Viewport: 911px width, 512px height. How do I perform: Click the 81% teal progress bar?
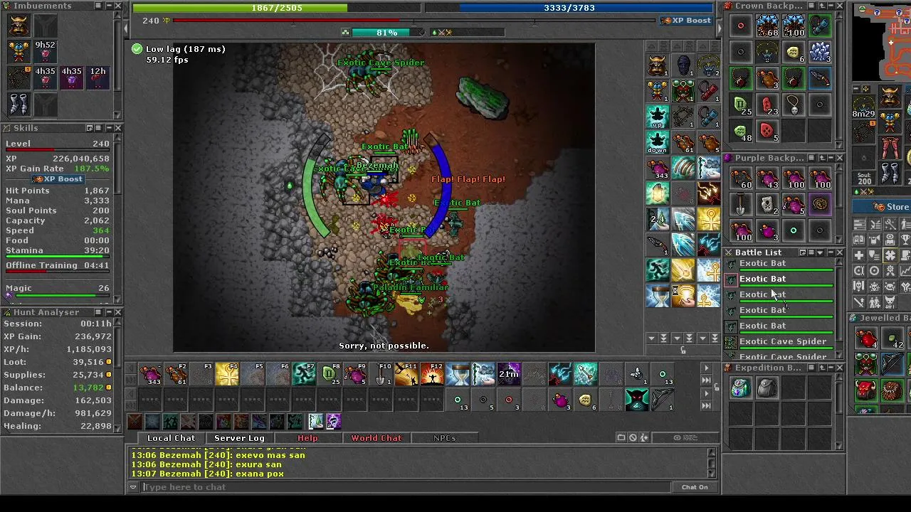pos(387,33)
